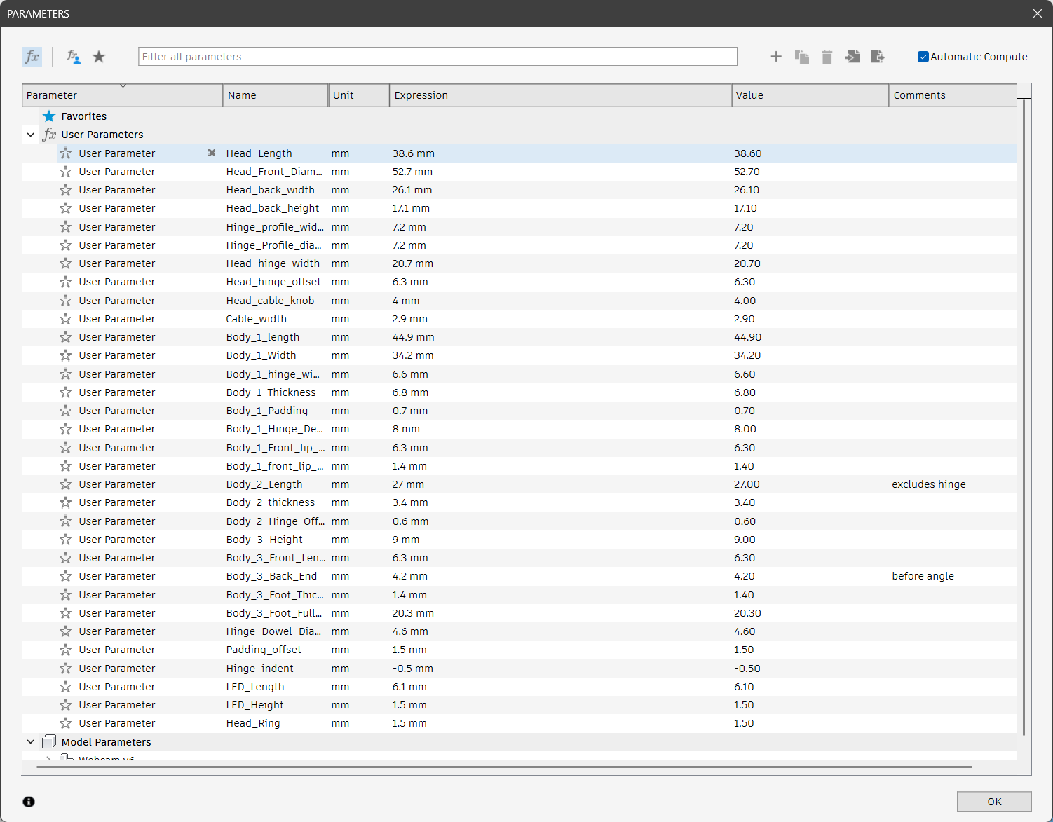Click the import parameters icon
The image size is (1053, 822).
pos(852,57)
